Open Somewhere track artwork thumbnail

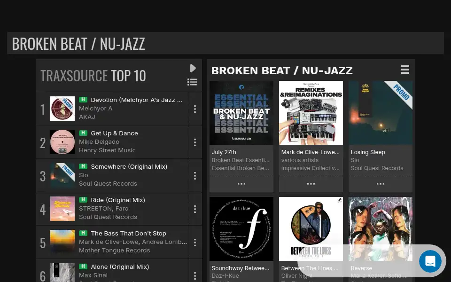[x=62, y=175]
